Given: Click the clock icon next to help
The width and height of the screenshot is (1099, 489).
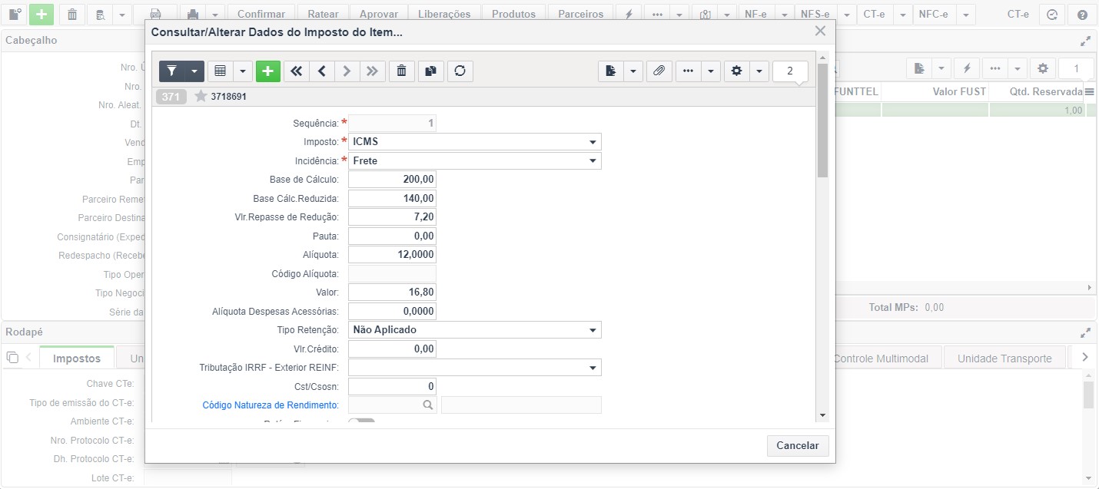Looking at the screenshot, I should coord(1052,14).
